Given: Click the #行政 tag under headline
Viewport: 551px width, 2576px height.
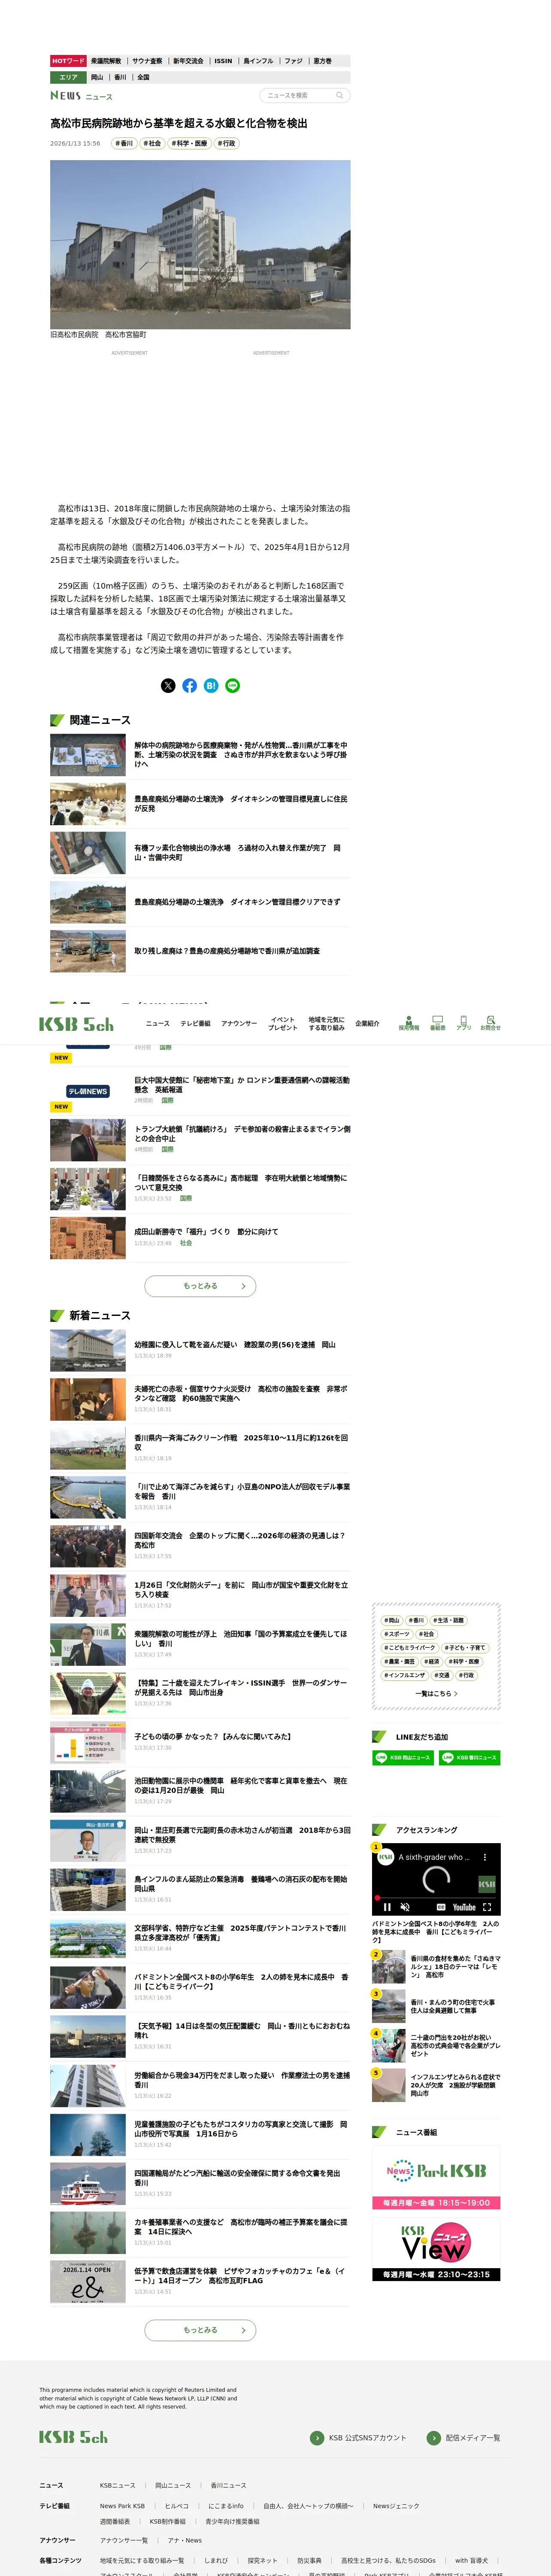Looking at the screenshot, I should (227, 143).
